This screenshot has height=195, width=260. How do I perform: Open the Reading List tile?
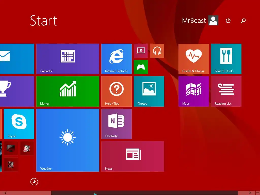pos(226,91)
